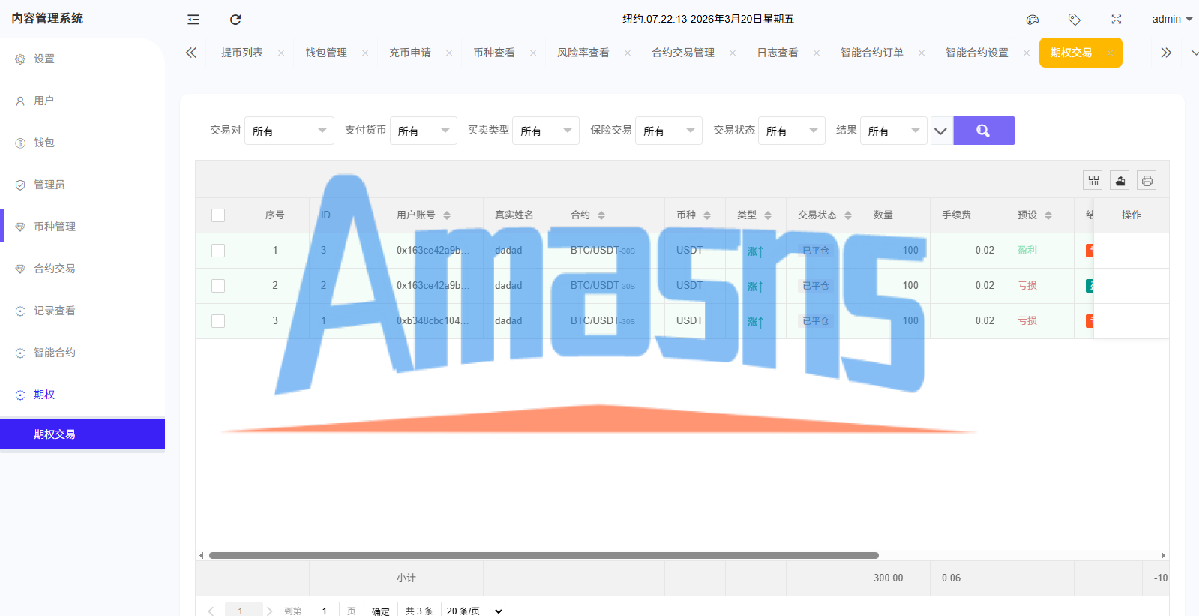The width and height of the screenshot is (1199, 616).
Task: Toggle fullscreen mode icon
Action: 1117,20
